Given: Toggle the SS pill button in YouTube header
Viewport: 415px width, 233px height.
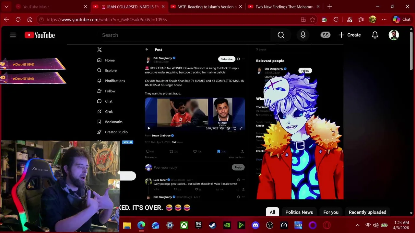Looking at the screenshot, I should click(x=326, y=35).
